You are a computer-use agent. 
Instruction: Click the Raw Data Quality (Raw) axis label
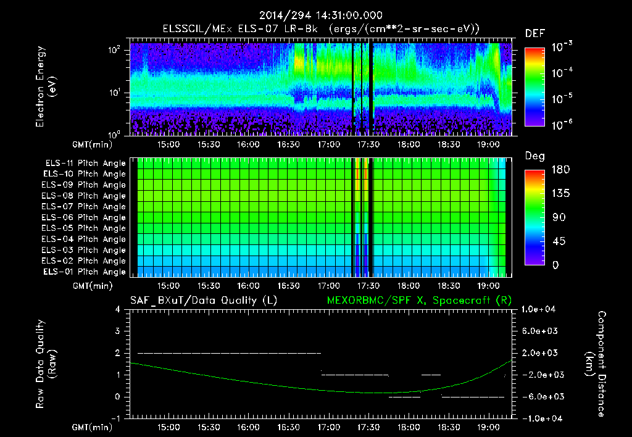46,364
